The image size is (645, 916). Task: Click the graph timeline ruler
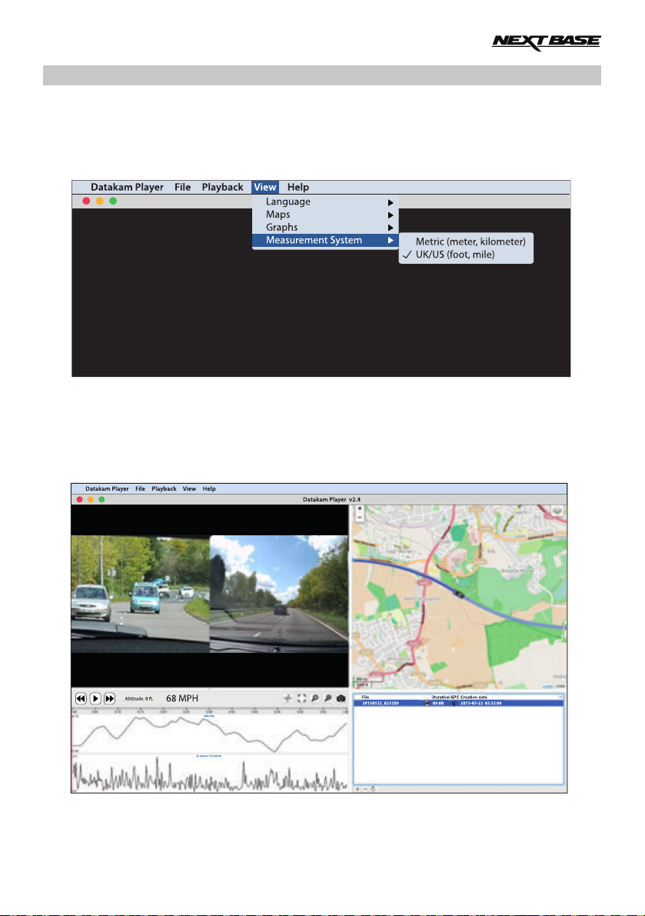pos(210,711)
